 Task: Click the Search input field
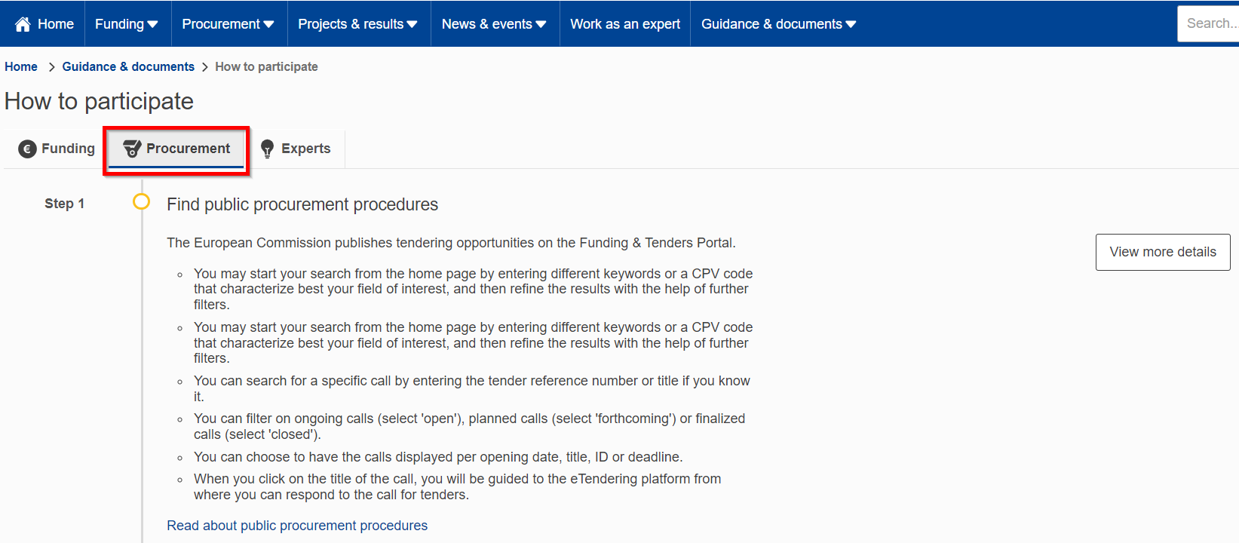point(1208,24)
